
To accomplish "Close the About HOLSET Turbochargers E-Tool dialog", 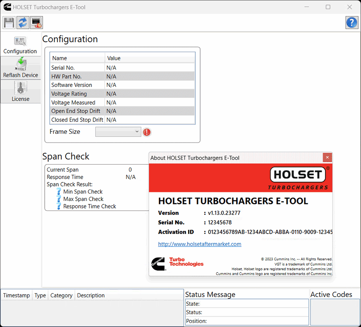I will coord(327,157).
